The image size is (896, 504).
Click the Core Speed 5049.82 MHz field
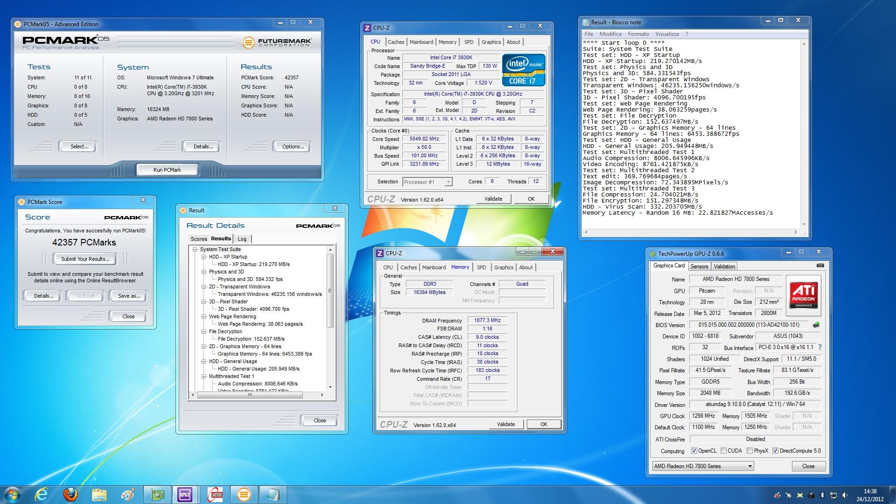click(424, 139)
